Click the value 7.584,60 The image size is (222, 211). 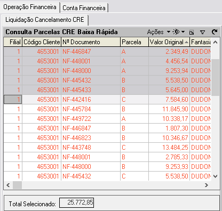[177, 100]
